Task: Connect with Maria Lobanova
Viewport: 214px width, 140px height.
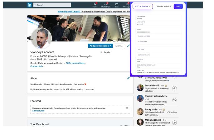Action: tap(174, 123)
